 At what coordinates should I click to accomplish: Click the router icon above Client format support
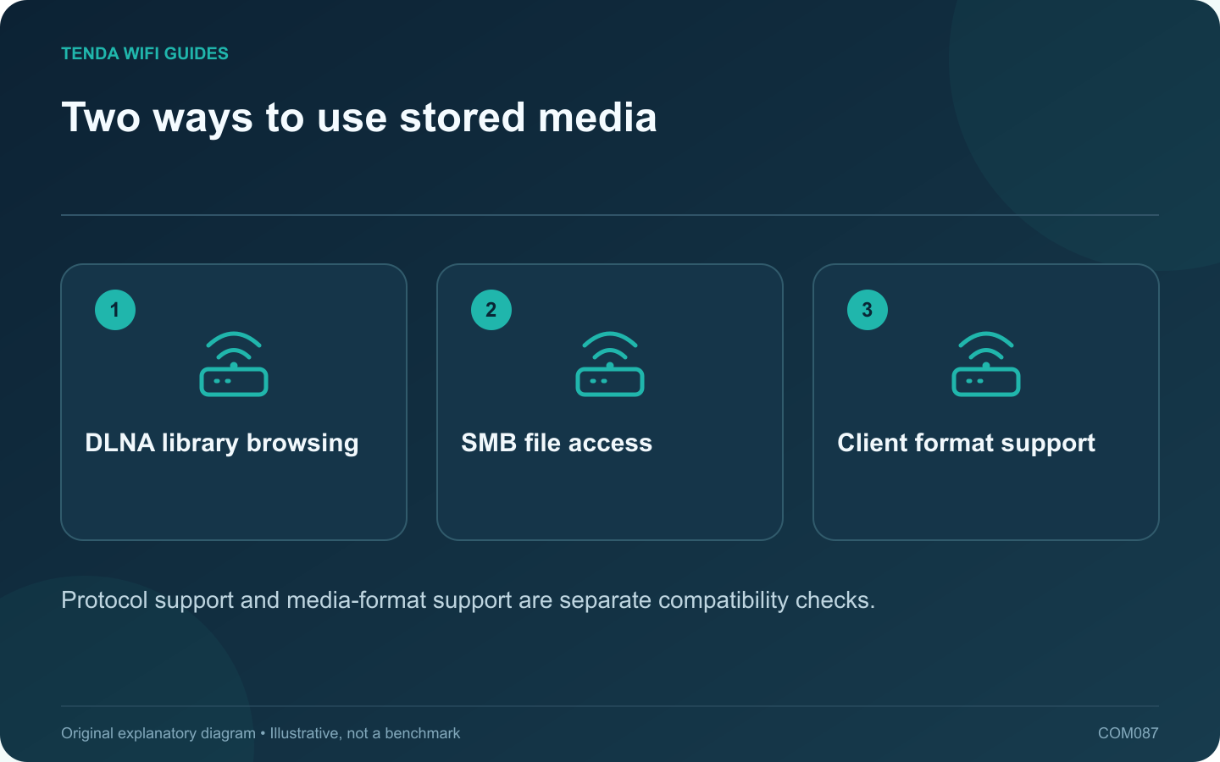986,364
